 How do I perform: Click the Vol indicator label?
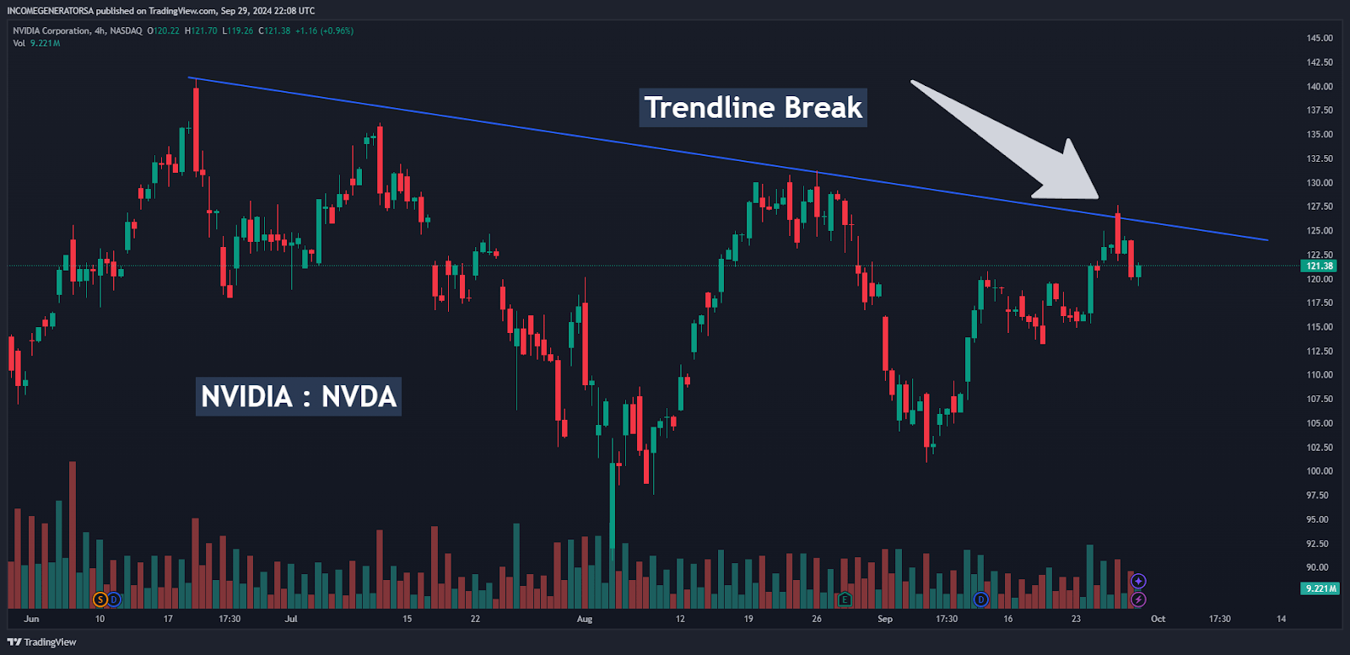[x=19, y=43]
